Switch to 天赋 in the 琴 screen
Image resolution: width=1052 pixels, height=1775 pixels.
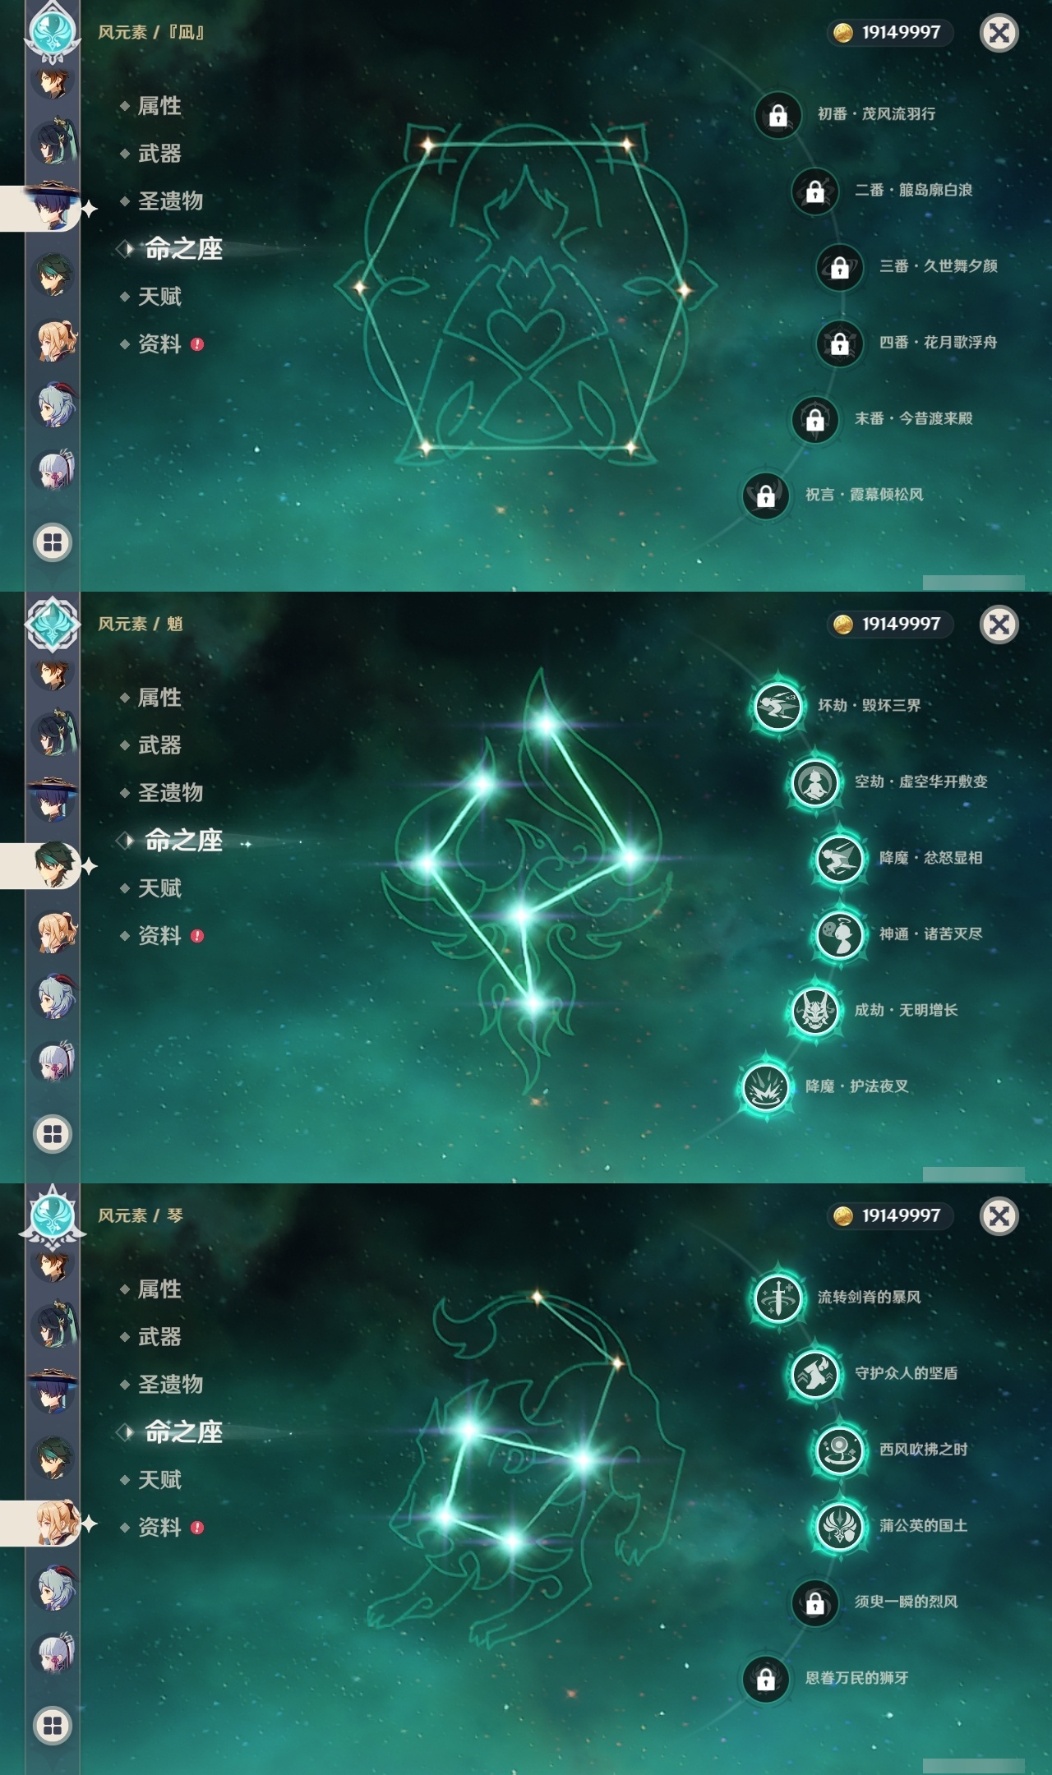coord(159,1480)
